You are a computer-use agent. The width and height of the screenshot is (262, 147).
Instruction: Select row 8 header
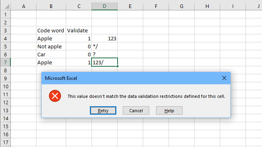(6, 70)
